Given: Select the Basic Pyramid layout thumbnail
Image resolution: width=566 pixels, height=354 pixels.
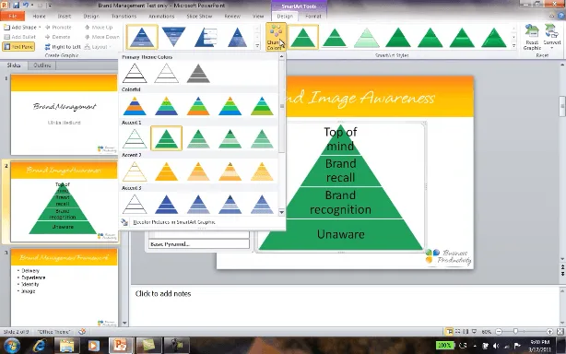Looking at the screenshot, I should [142, 37].
